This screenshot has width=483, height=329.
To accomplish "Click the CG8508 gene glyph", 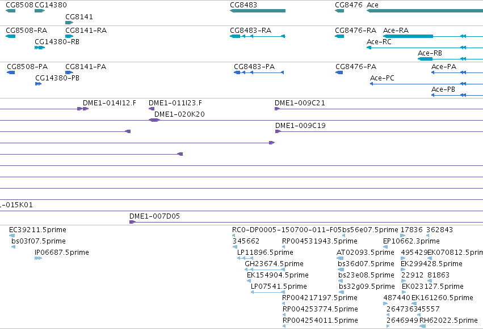I will pos(10,11).
